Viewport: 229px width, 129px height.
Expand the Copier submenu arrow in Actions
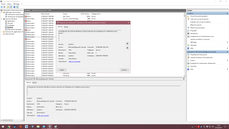[x=228, y=61]
